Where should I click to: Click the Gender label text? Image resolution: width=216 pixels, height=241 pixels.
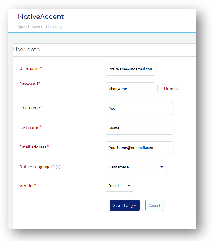27,185
